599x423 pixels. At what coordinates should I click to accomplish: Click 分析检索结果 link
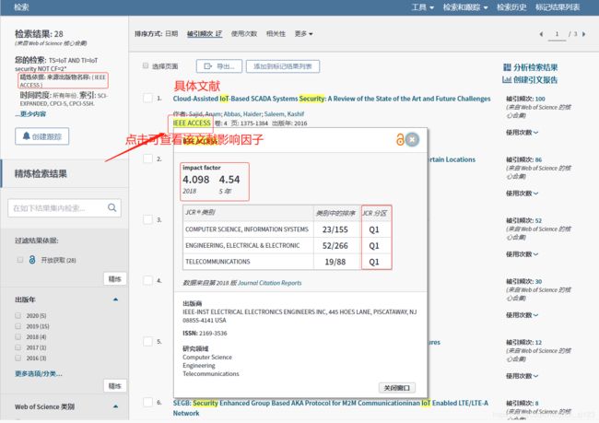tap(535, 67)
